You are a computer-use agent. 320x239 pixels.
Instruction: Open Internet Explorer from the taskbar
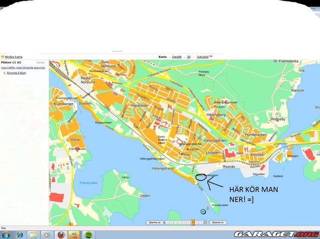tap(19, 234)
